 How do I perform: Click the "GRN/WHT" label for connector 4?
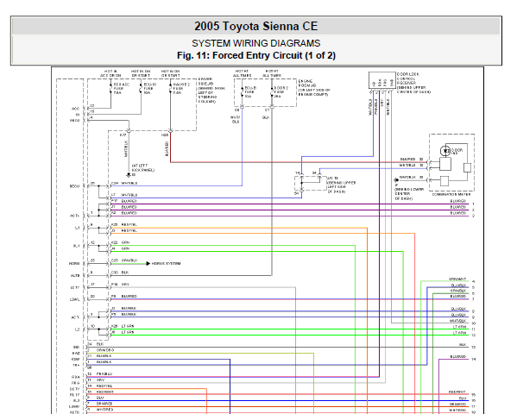pyautogui.click(x=457, y=279)
